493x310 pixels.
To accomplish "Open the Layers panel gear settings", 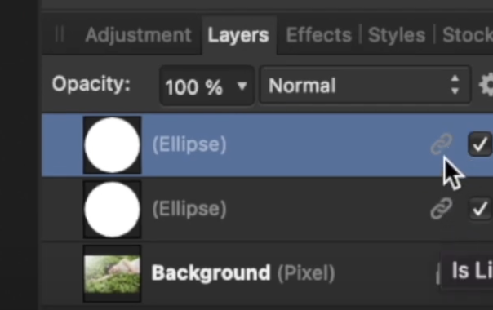I will 486,85.
